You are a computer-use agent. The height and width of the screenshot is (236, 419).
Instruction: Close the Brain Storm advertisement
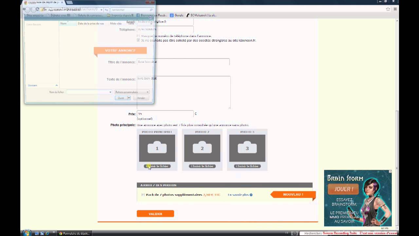pos(390,171)
